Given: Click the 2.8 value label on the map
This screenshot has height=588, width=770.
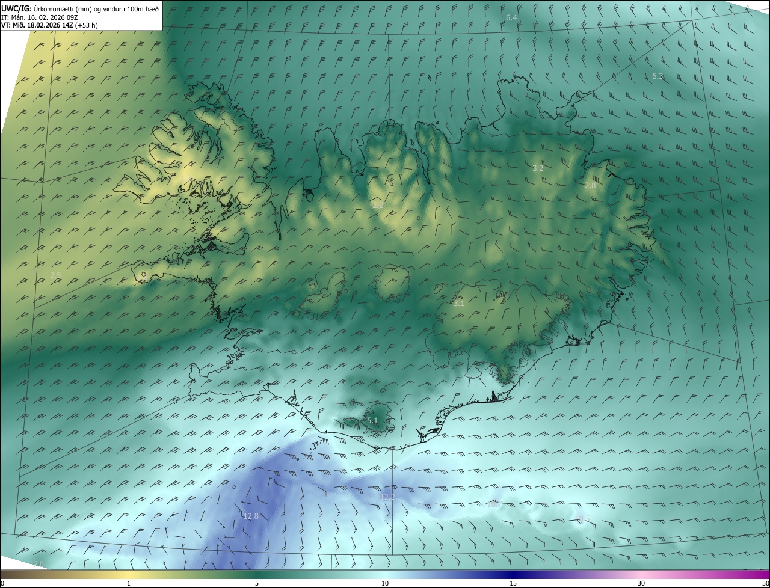Looking at the screenshot, I should (590, 186).
